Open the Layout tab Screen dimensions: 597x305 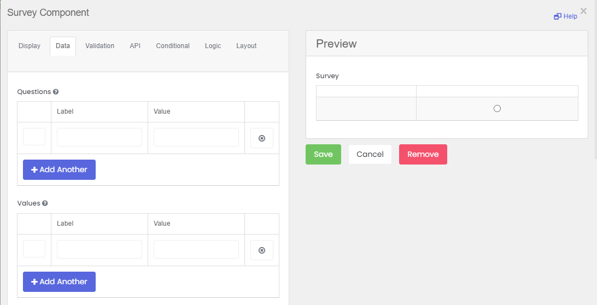pyautogui.click(x=247, y=46)
